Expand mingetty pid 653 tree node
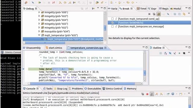This screenshot has height=108, width=193. 39,16
